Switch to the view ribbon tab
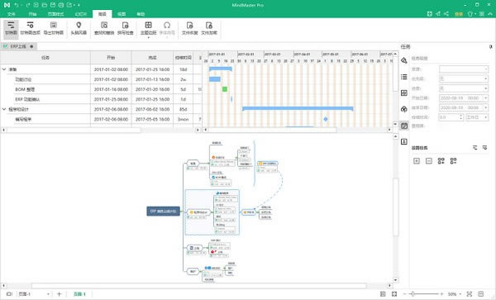Image resolution: width=496 pixels, height=300 pixels. point(122,14)
